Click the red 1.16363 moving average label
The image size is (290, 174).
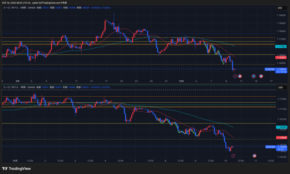[281, 57]
